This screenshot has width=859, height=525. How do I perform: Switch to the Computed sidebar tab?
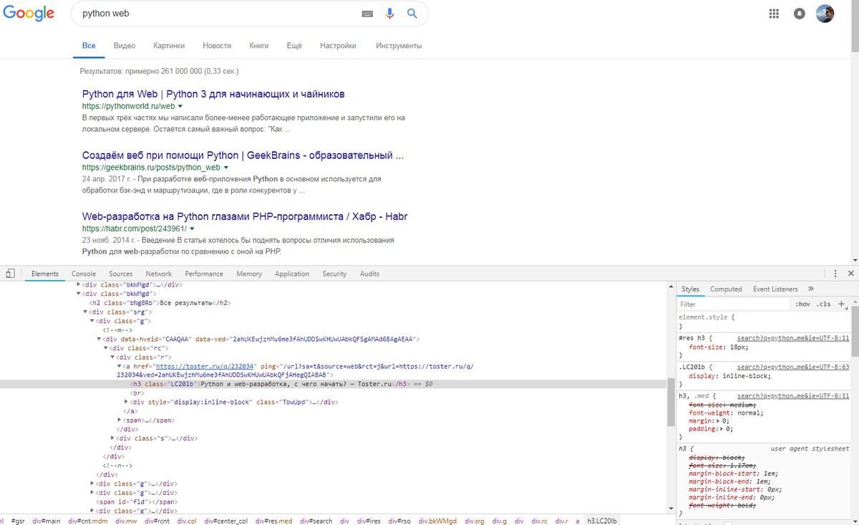click(x=726, y=289)
